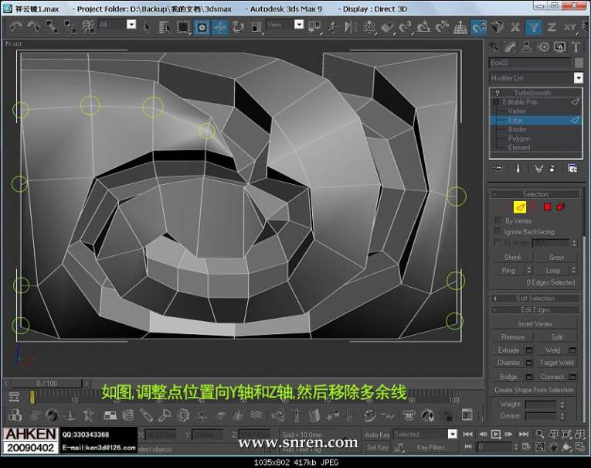This screenshot has width=591, height=468.
Task: Click Use Pivot Point Center icon
Action: coord(314,27)
